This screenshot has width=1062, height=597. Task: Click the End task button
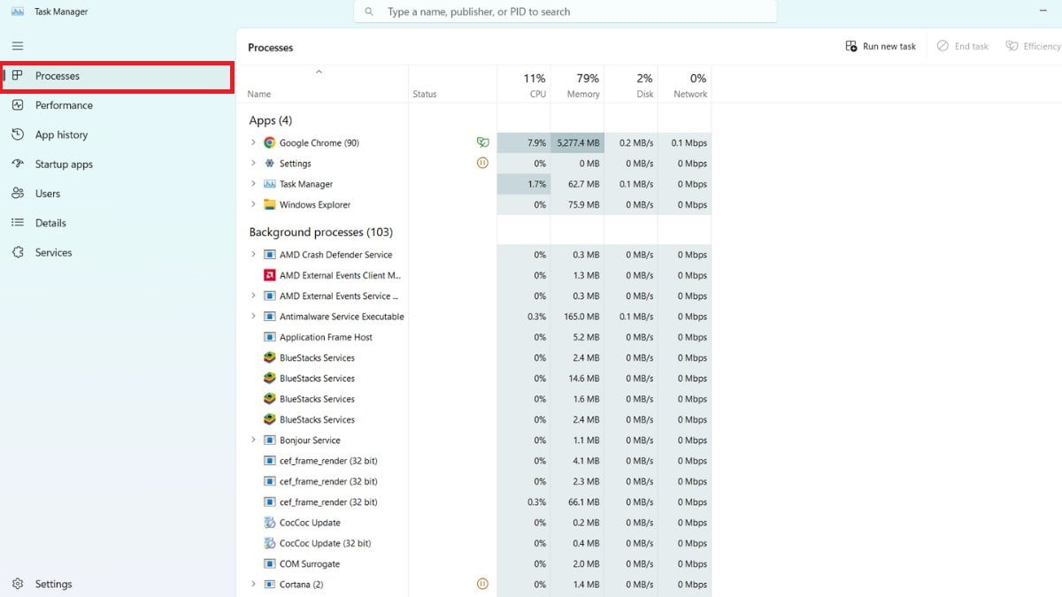pos(963,46)
